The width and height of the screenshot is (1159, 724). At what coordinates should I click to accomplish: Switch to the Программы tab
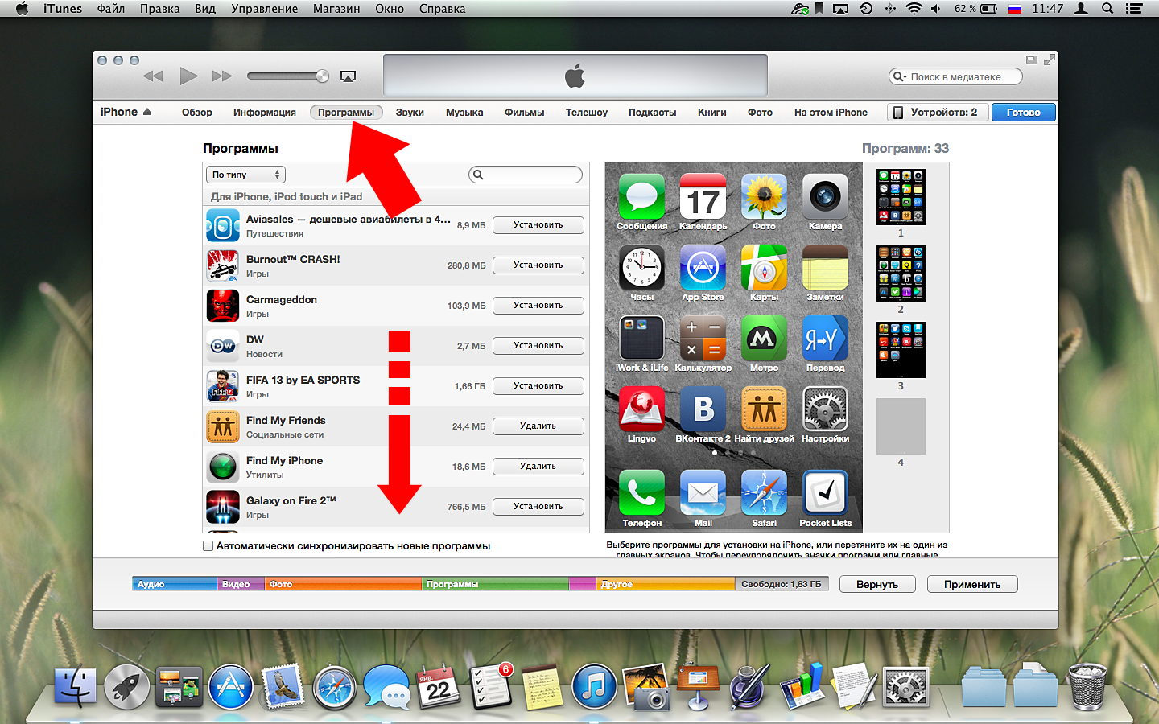tap(346, 113)
